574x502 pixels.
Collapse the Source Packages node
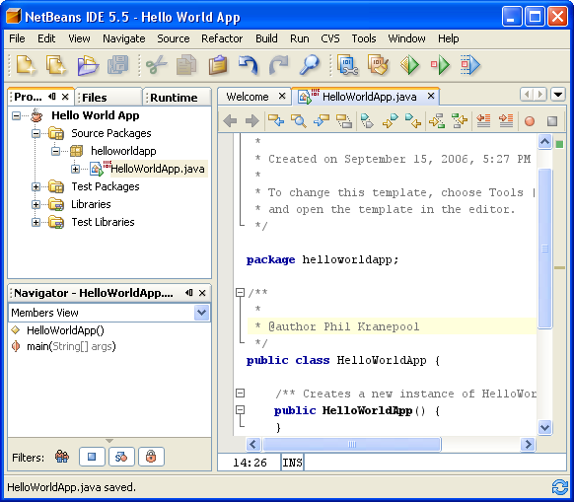[36, 133]
